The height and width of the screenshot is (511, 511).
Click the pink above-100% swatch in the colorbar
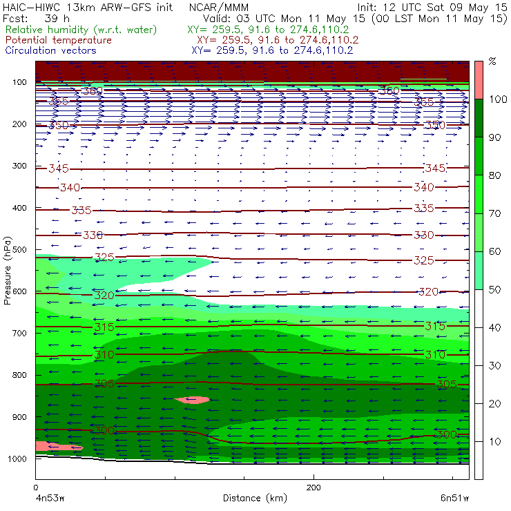pos(479,80)
